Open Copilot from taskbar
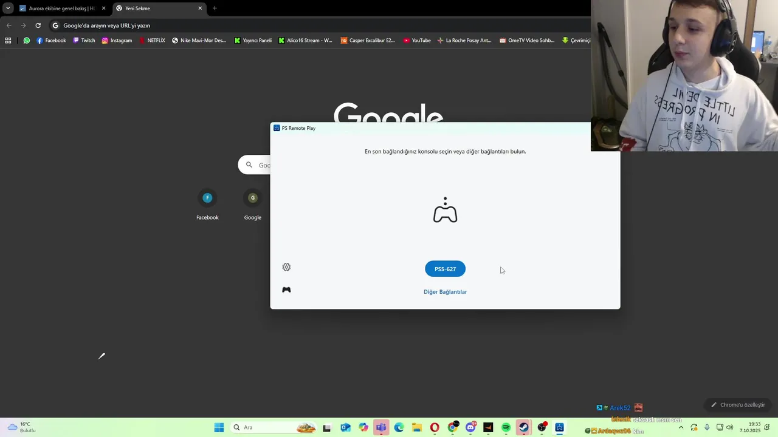The height and width of the screenshot is (437, 778). point(363,427)
